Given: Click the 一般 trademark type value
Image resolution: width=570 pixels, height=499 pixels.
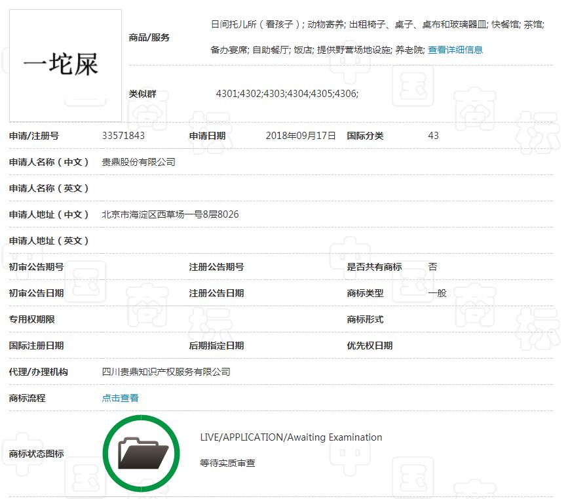Looking at the screenshot, I should click(437, 293).
